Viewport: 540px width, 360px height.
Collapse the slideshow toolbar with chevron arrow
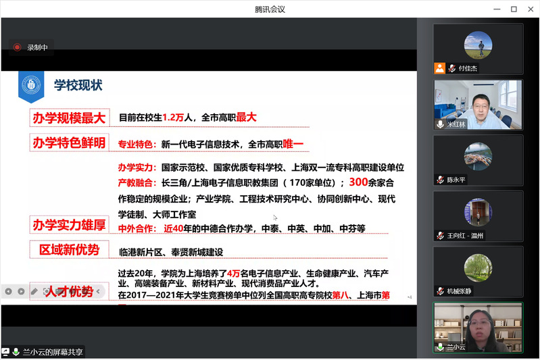tap(99, 291)
